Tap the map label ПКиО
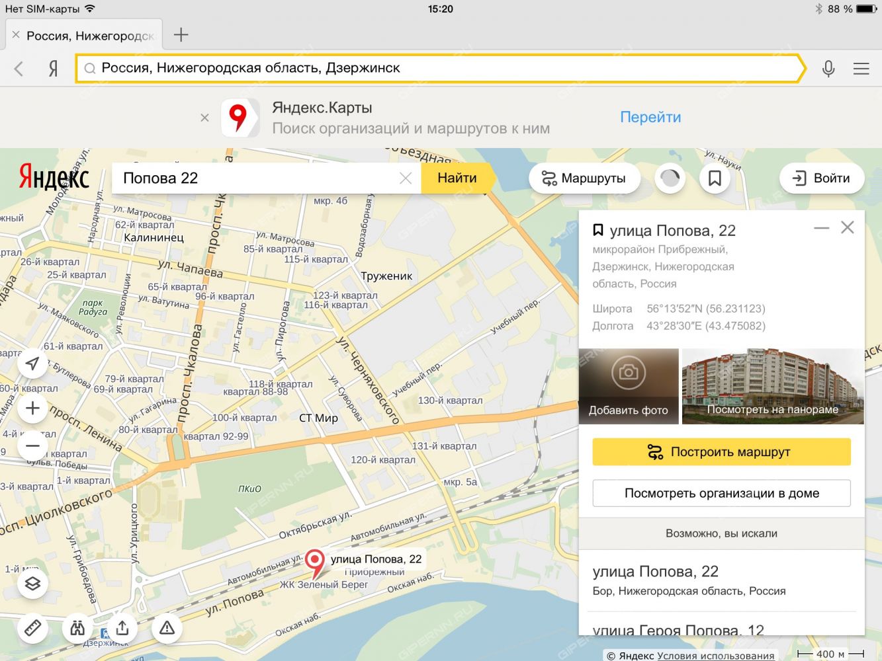This screenshot has height=661, width=882. pos(249,489)
